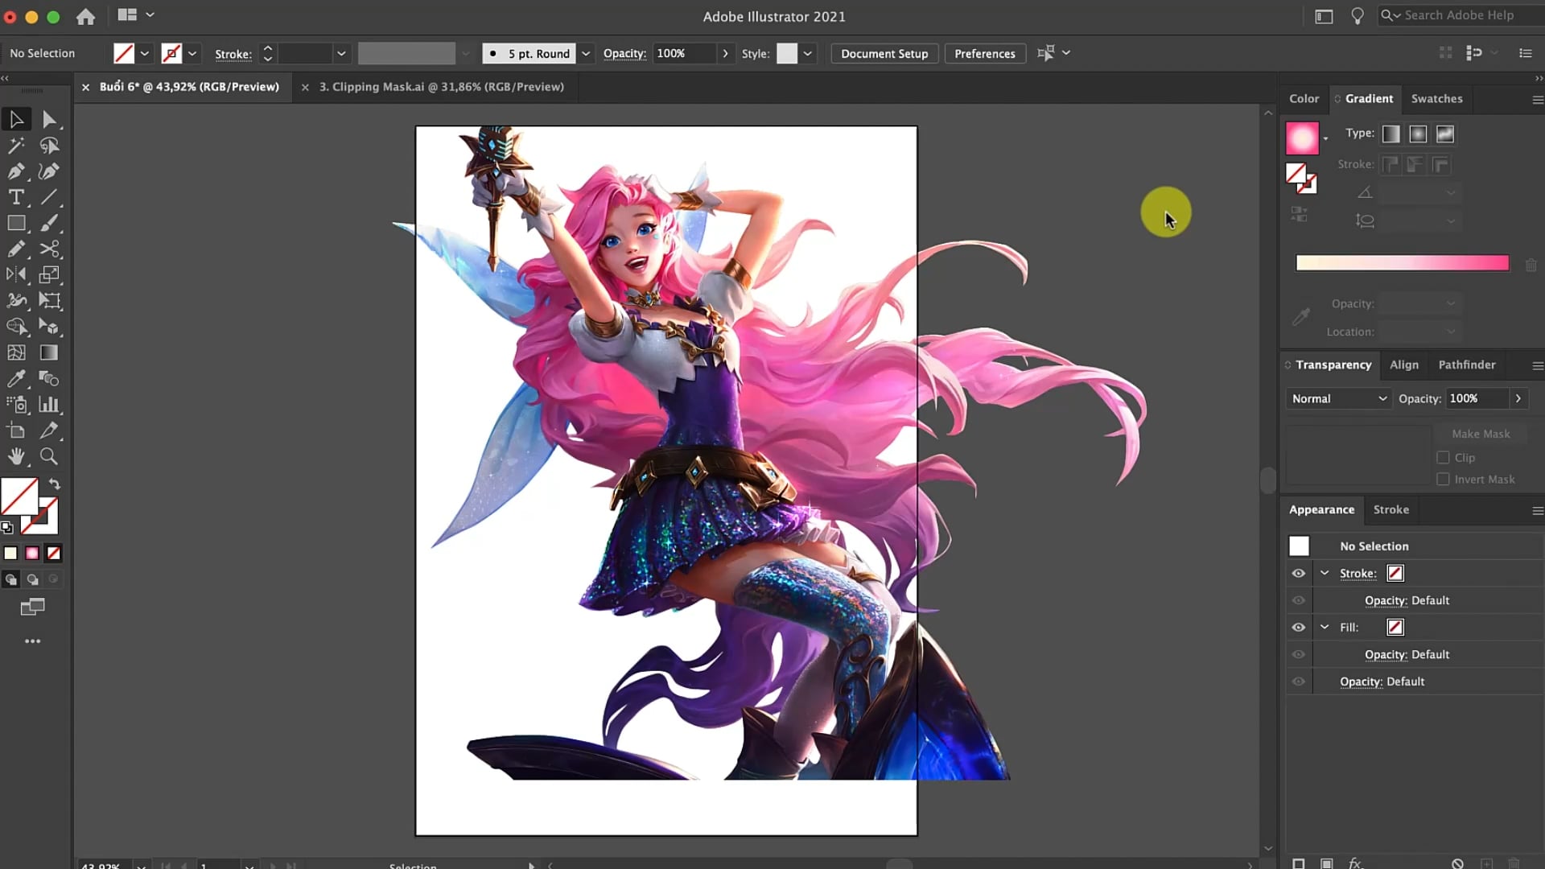Choose Radial Gradient type
The width and height of the screenshot is (1545, 869).
tap(1418, 134)
